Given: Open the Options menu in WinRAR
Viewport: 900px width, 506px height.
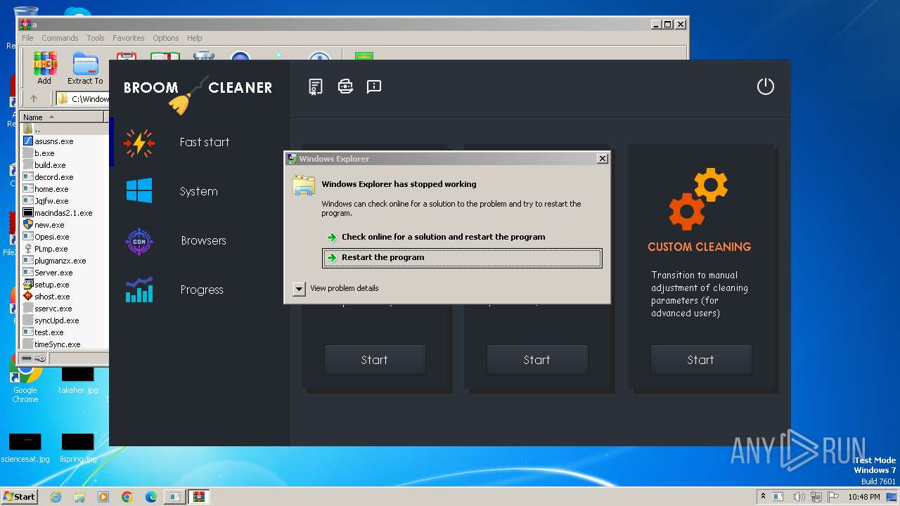Looking at the screenshot, I should click(166, 38).
